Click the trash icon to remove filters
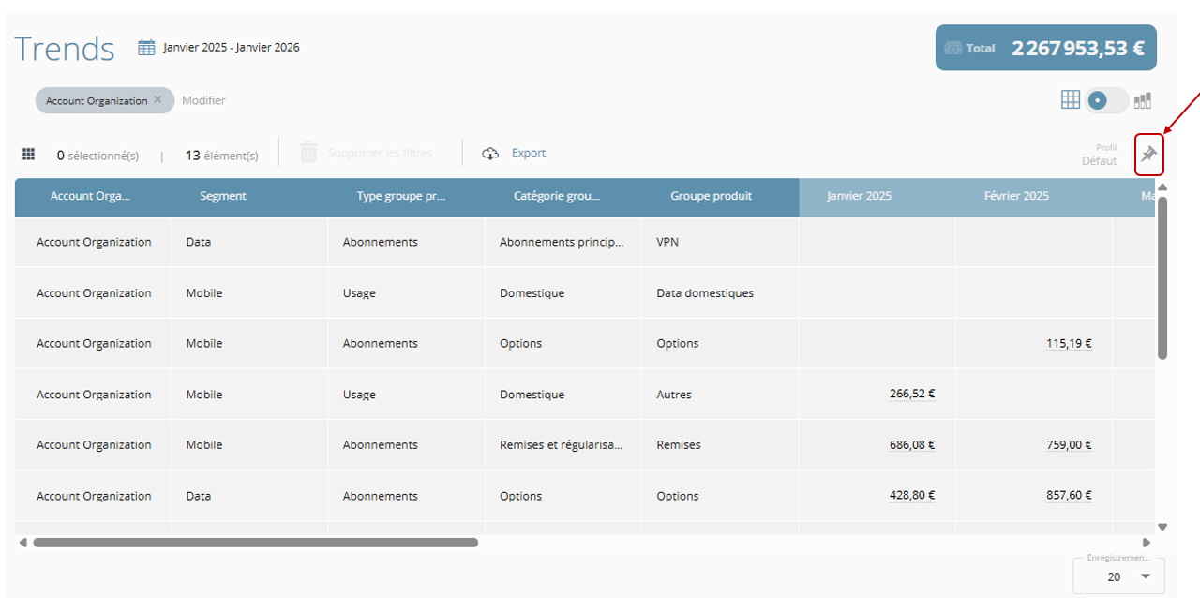This screenshot has width=1200, height=598. [308, 153]
